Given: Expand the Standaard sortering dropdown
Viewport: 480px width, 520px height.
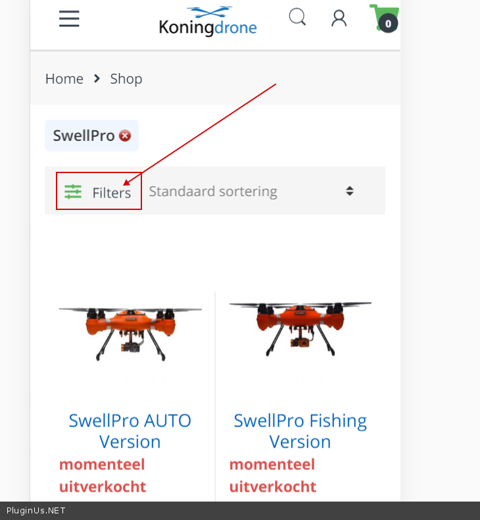Looking at the screenshot, I should click(243, 192).
